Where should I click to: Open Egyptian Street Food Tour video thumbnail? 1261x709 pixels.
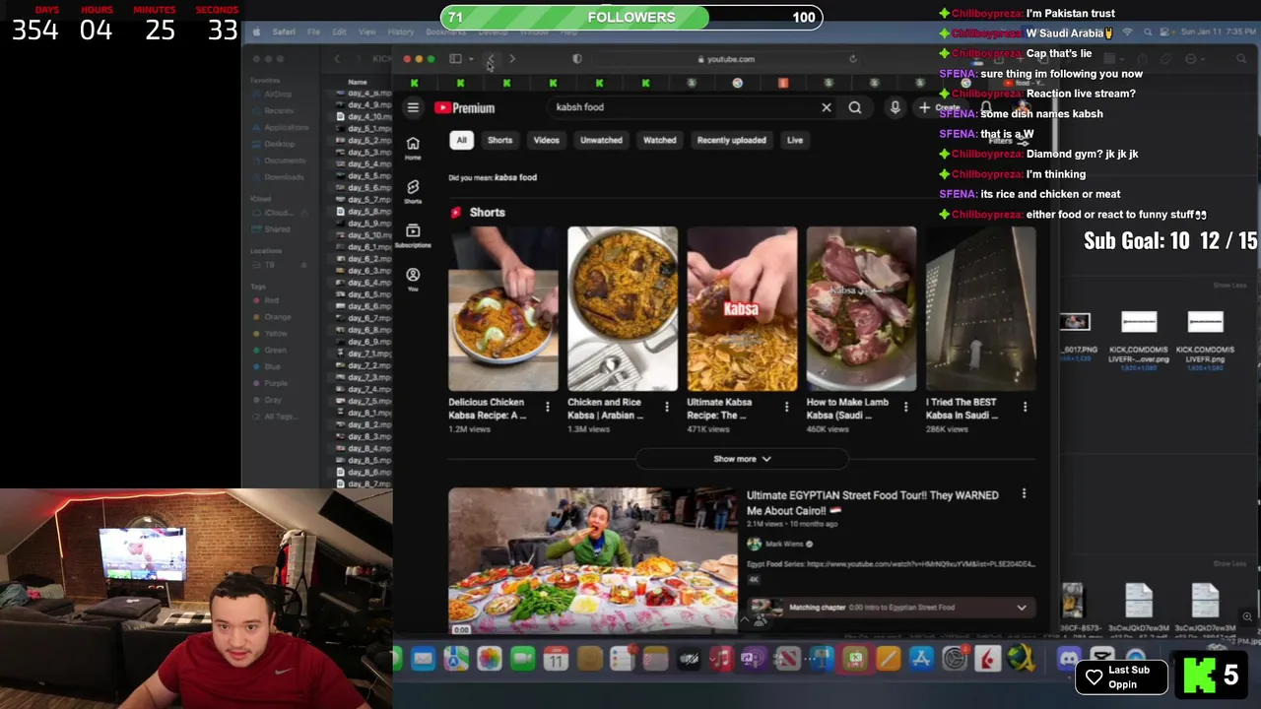[x=592, y=559]
